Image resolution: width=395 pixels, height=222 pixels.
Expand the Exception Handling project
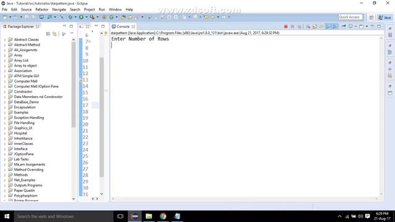pyautogui.click(x=4, y=118)
